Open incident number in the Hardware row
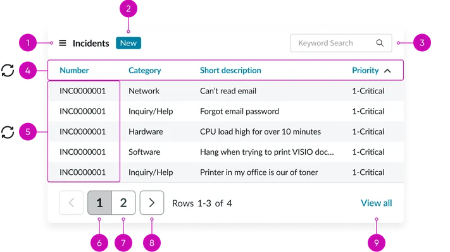The height and width of the screenshot is (252, 450). (83, 132)
